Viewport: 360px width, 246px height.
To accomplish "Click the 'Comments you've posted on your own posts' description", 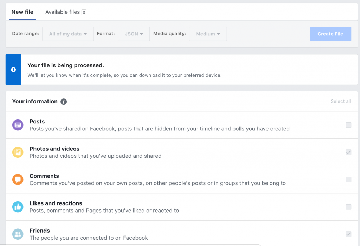I will (158, 183).
